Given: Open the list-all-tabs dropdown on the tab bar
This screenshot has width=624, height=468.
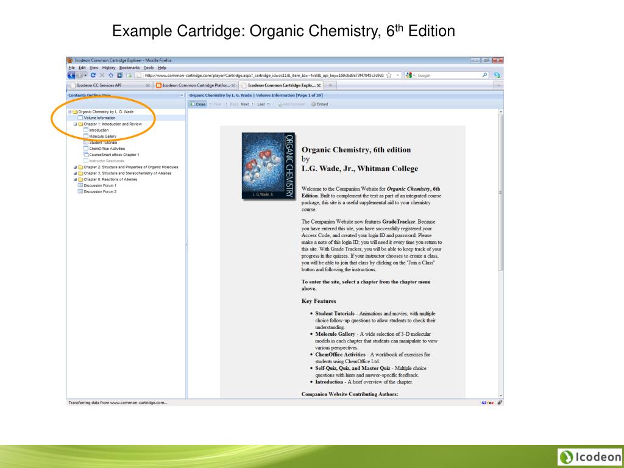Looking at the screenshot, I should pyautogui.click(x=498, y=85).
